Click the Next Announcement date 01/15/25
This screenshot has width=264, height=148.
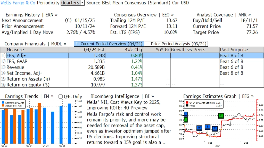85,20
